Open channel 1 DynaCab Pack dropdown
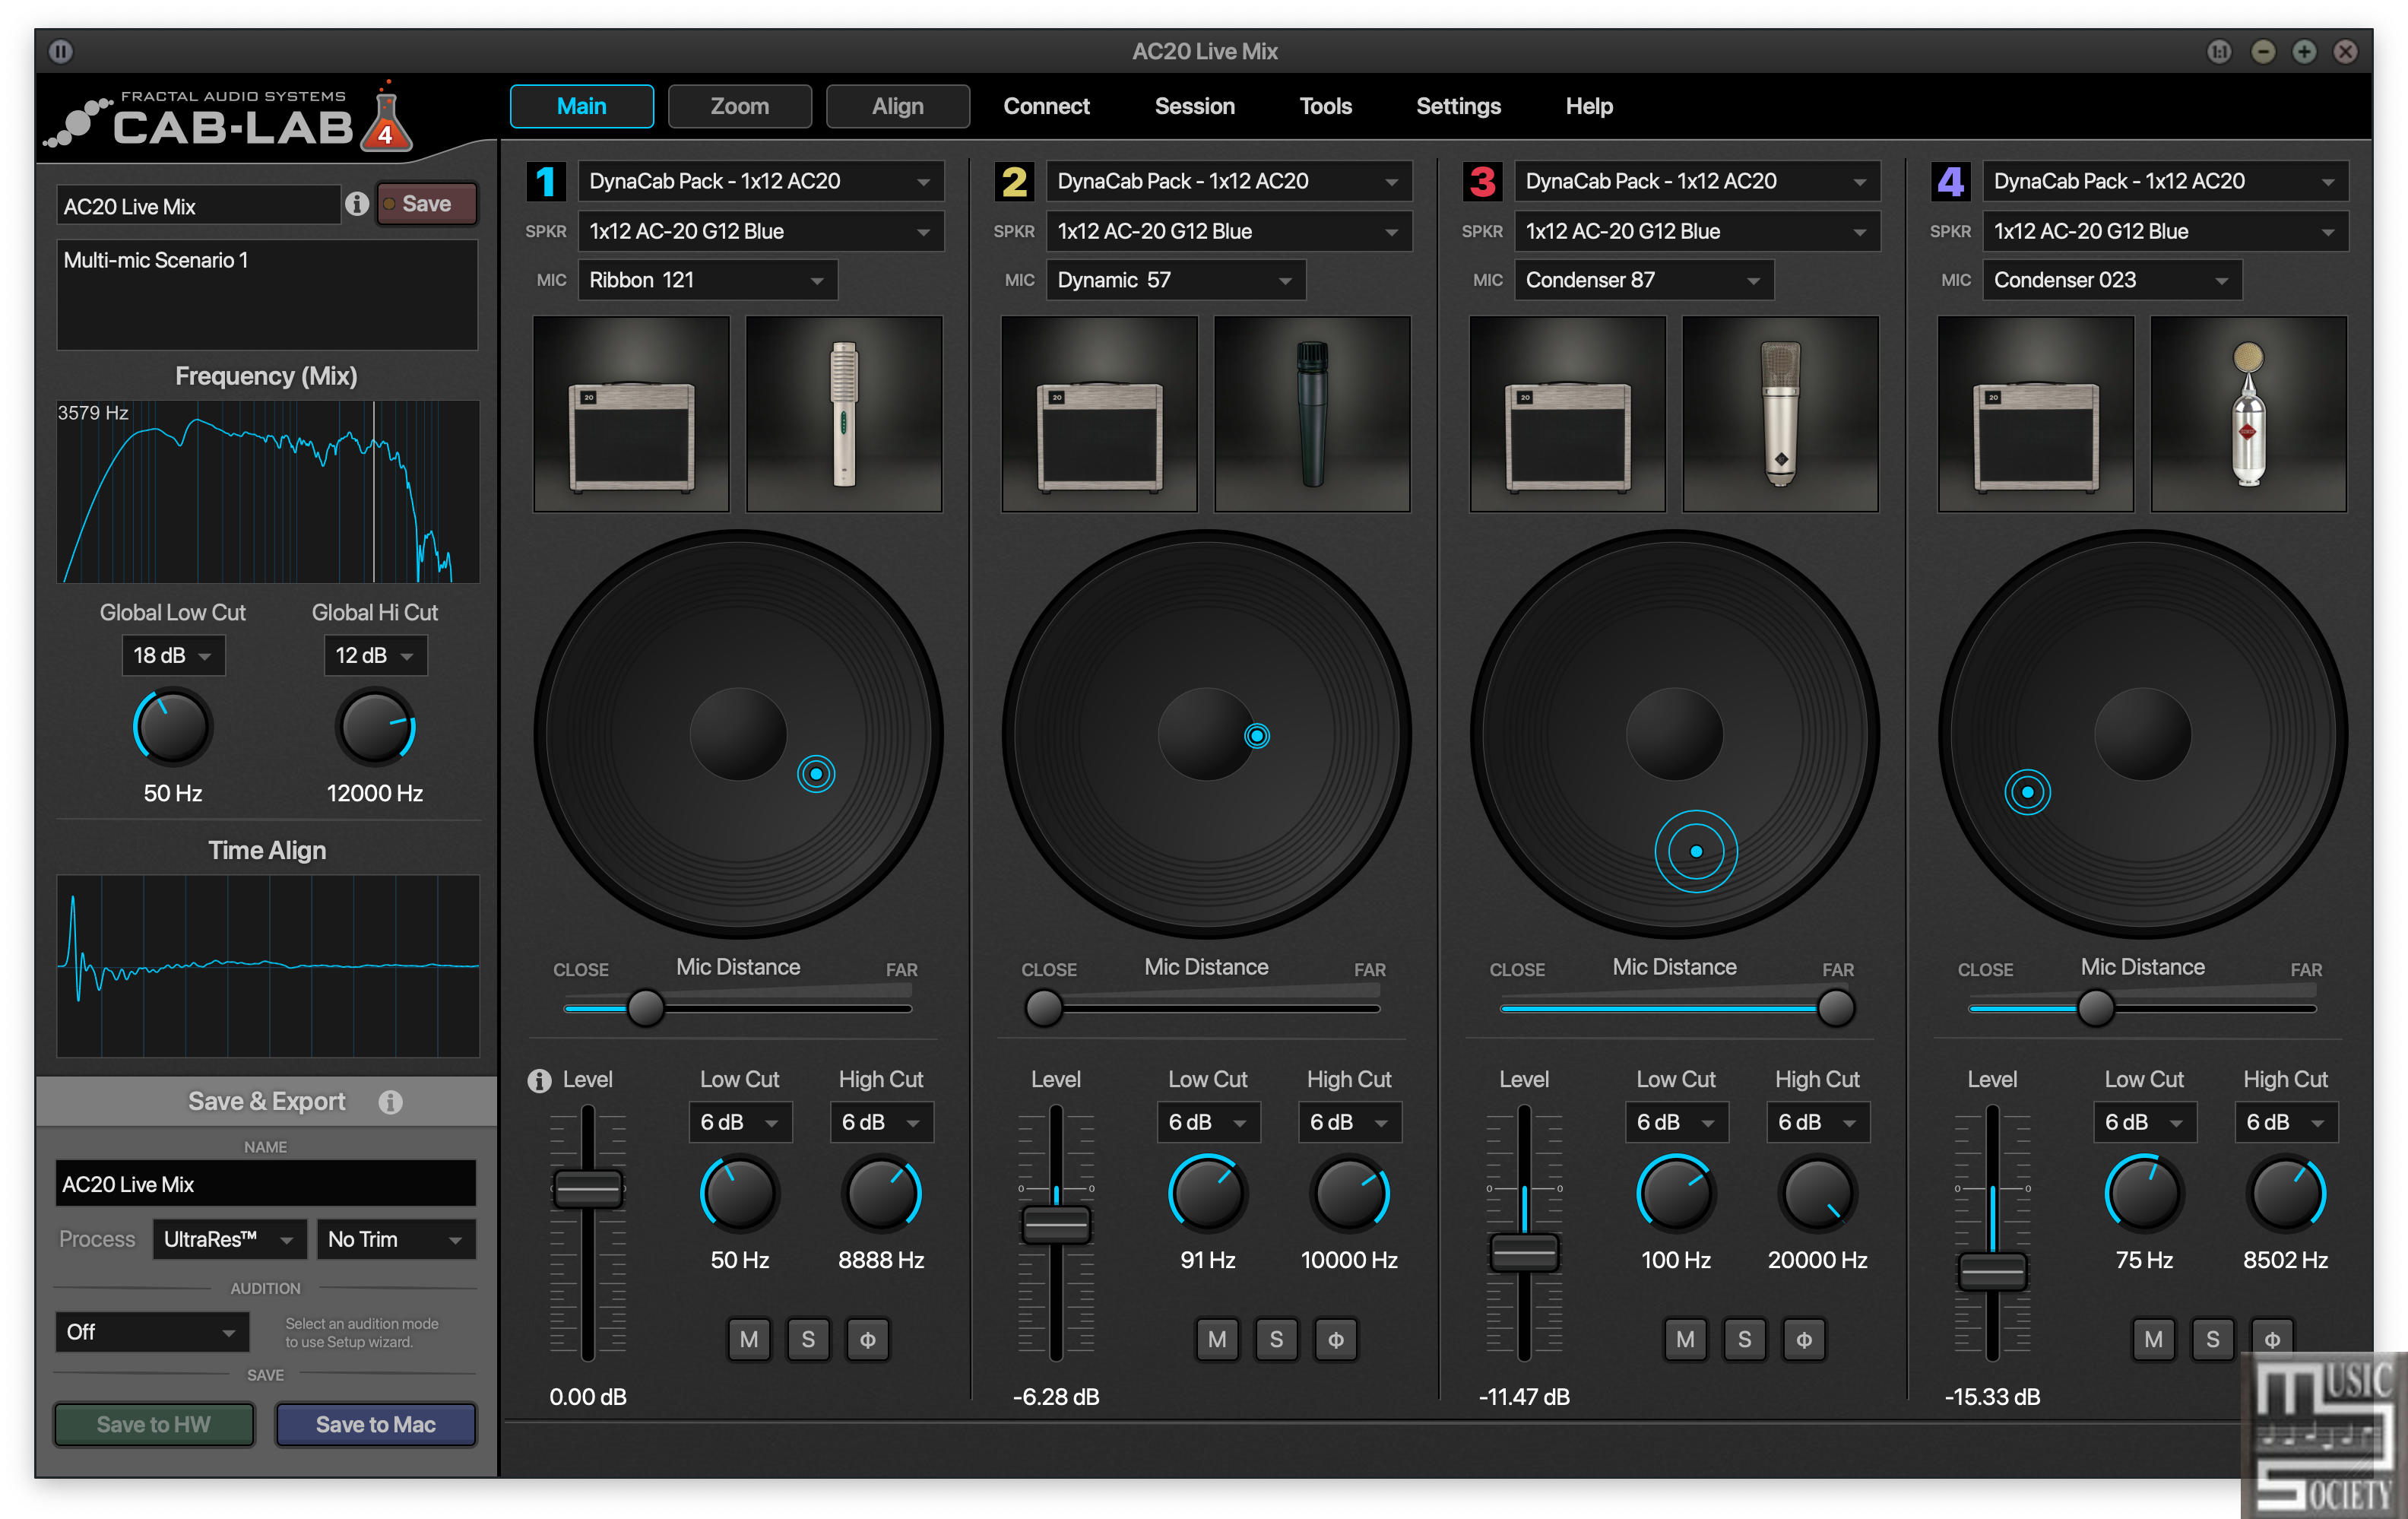The width and height of the screenshot is (2408, 1519). pos(761,181)
